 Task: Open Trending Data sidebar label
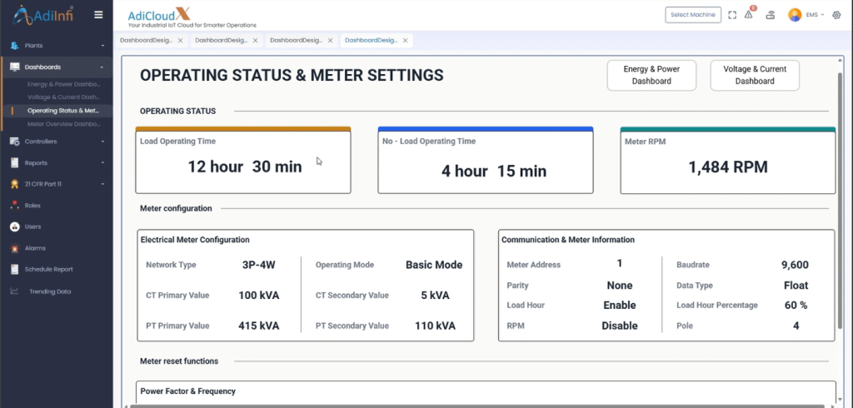coord(50,291)
